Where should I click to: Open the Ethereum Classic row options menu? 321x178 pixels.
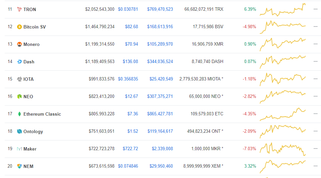click(315, 114)
